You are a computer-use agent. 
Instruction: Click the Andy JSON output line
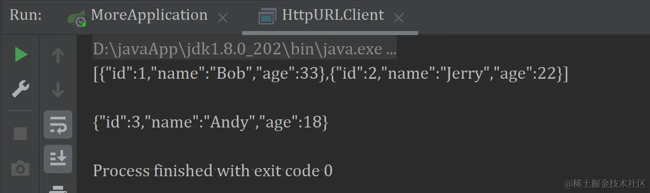point(211,122)
